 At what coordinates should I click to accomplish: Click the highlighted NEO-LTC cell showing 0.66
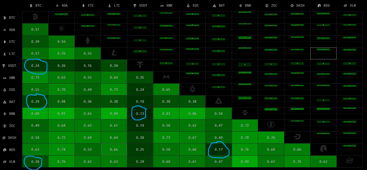(114, 150)
